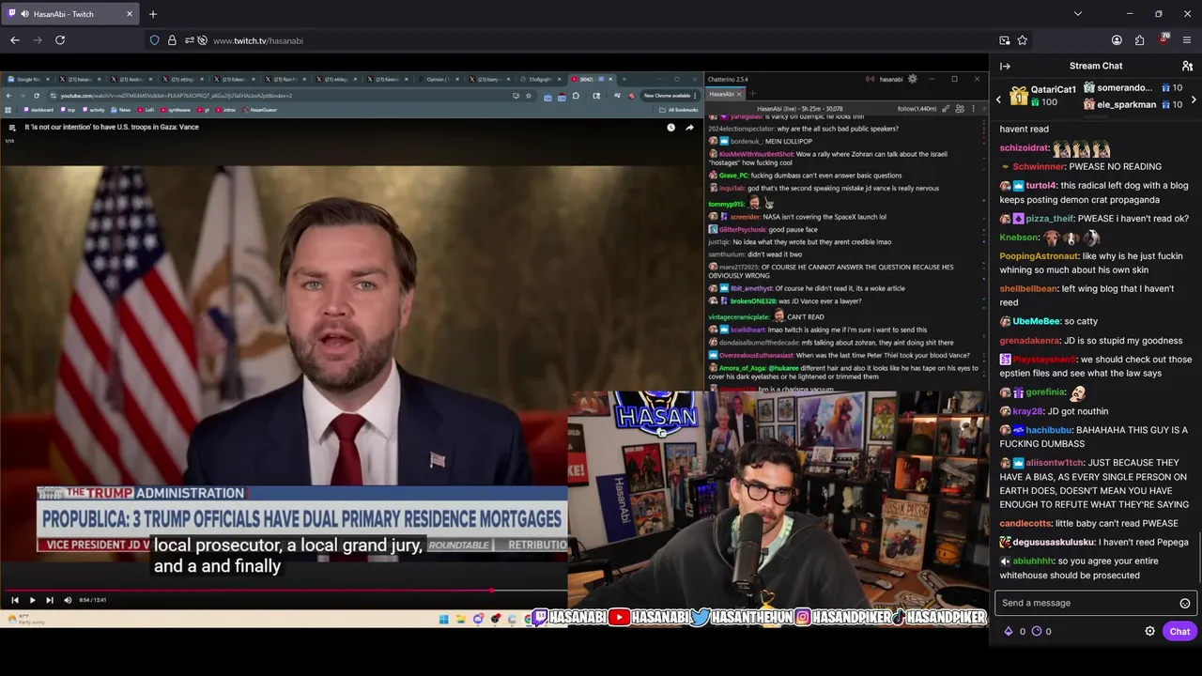Open the Chatterino settings gear in stream
This screenshot has width=1202, height=676.
pyautogui.click(x=912, y=79)
